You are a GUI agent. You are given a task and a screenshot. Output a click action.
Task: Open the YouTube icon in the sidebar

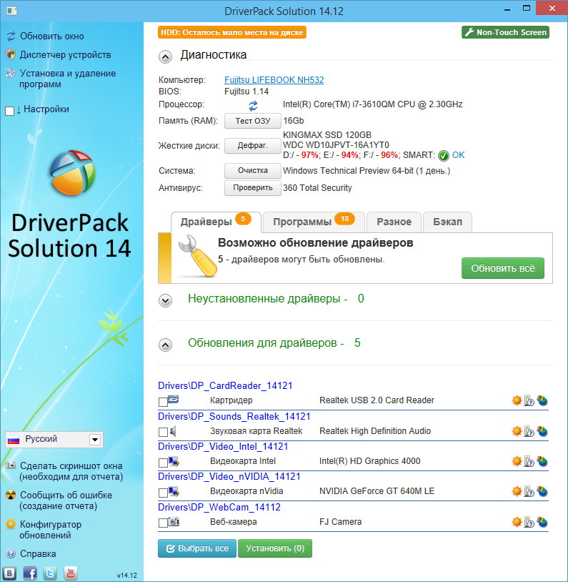[71, 573]
